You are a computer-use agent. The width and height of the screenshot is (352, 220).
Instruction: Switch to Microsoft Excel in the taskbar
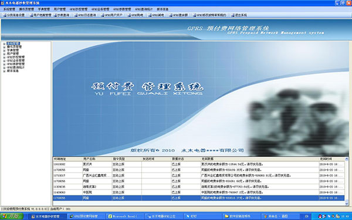click(x=125, y=216)
